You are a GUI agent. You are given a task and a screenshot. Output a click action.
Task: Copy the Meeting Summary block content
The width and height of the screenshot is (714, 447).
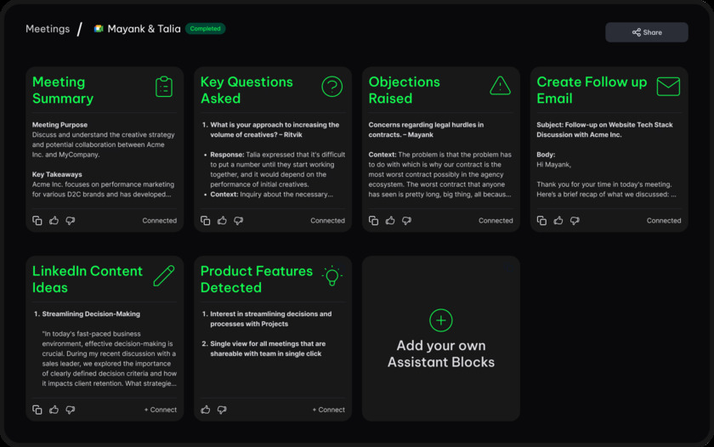click(37, 221)
